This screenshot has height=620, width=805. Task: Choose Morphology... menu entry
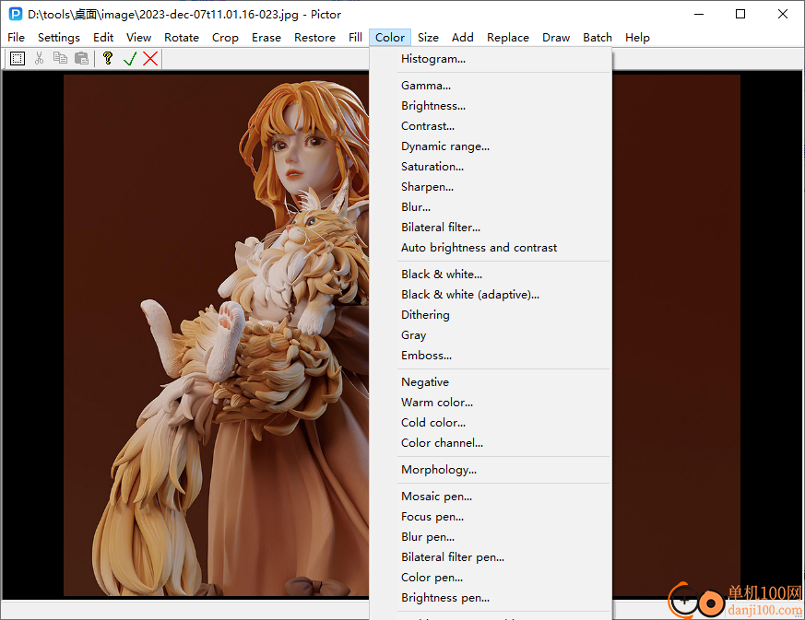(491, 470)
